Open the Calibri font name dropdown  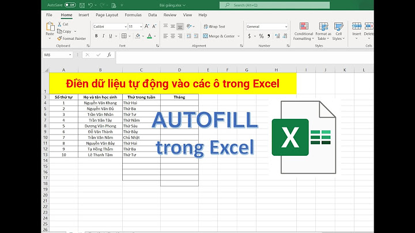pos(126,27)
